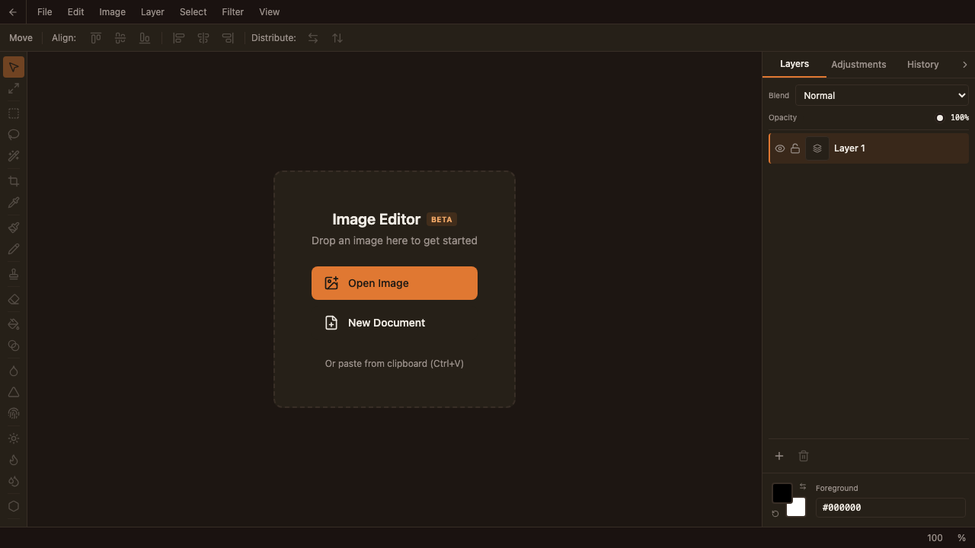Select the Layer 1 name
Screen dimensions: 975x548
coord(849,148)
